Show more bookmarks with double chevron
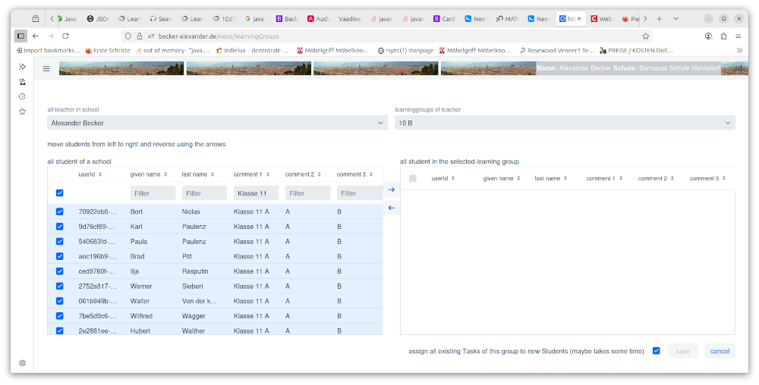 click(739, 50)
